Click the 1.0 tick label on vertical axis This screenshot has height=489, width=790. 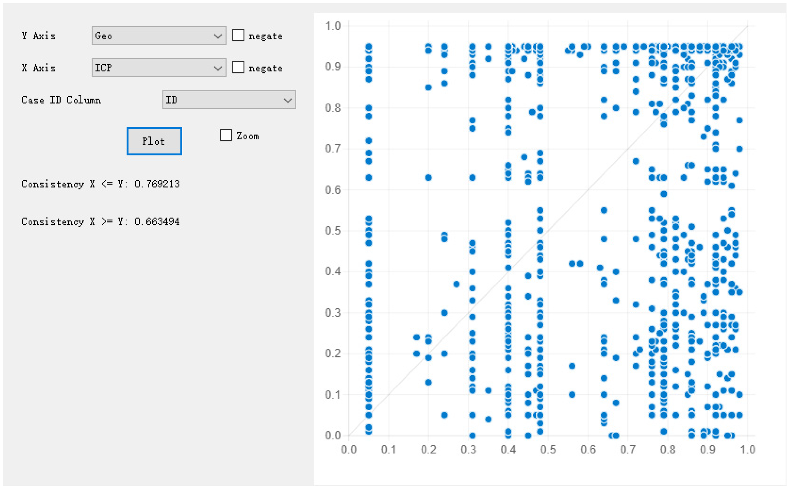pyautogui.click(x=333, y=26)
